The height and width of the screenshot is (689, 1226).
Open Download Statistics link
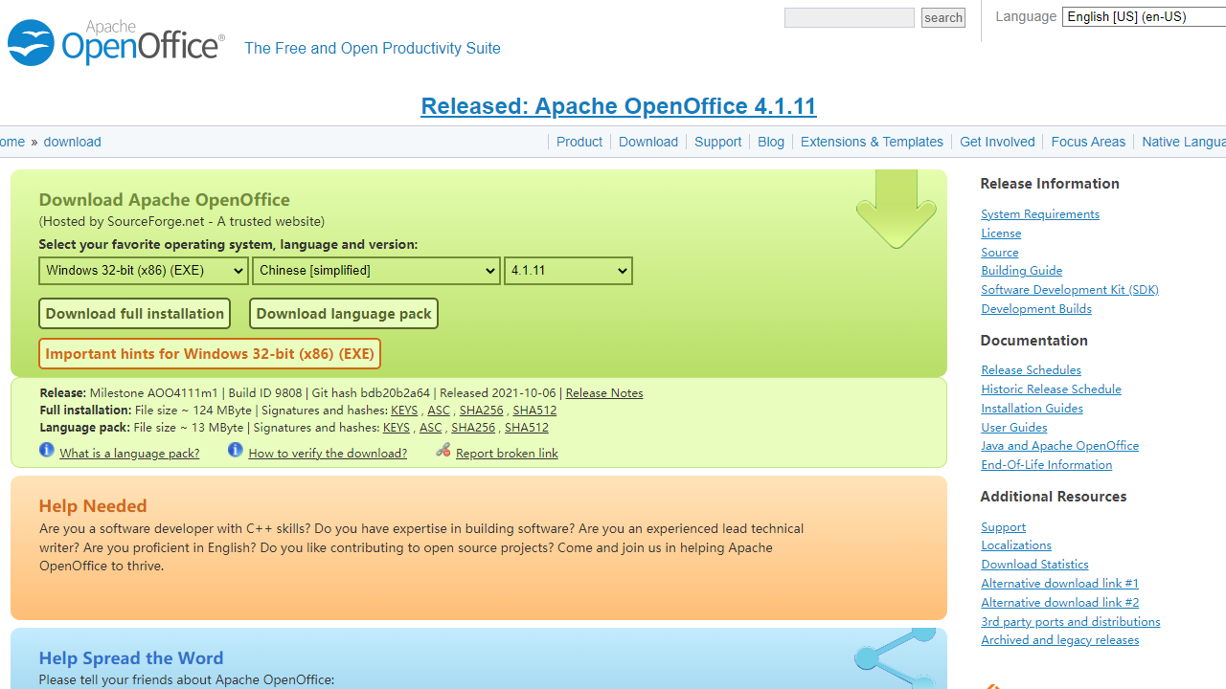[1035, 565]
